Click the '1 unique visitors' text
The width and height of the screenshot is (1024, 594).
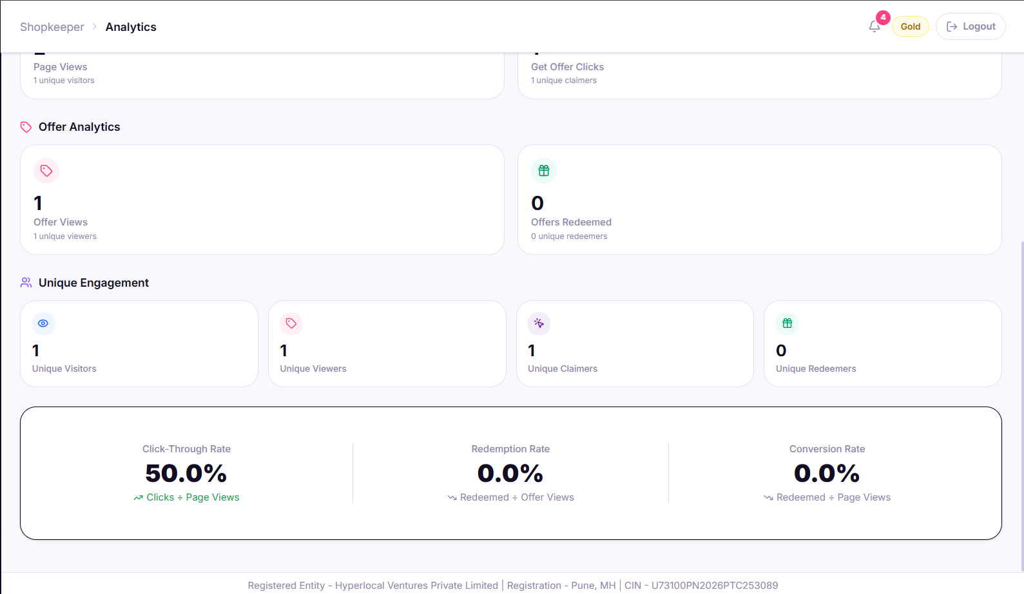point(64,81)
